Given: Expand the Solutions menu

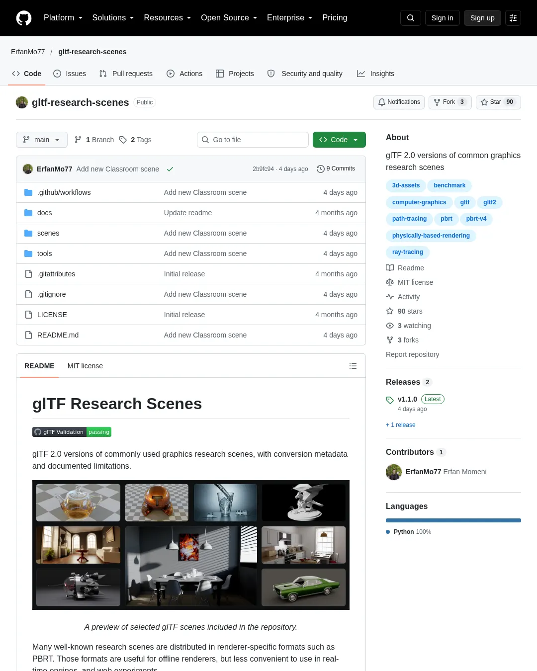Looking at the screenshot, I should point(113,18).
